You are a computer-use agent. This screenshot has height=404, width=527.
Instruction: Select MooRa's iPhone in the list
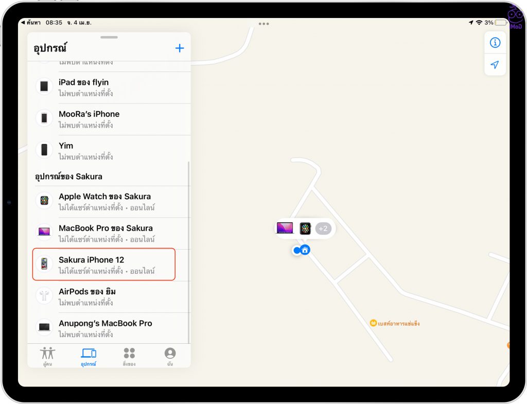pyautogui.click(x=108, y=119)
